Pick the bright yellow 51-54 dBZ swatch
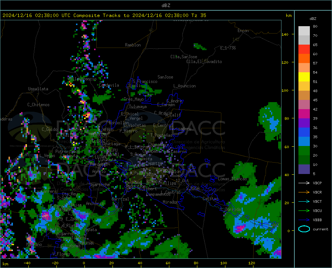Viewport: 332px width, 268px height. [x=304, y=77]
